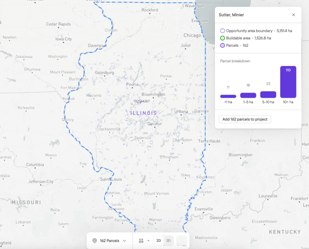Viewport: 309px width, 249px height.
Task: Click the Evansville city label
Action: pos(204,209)
